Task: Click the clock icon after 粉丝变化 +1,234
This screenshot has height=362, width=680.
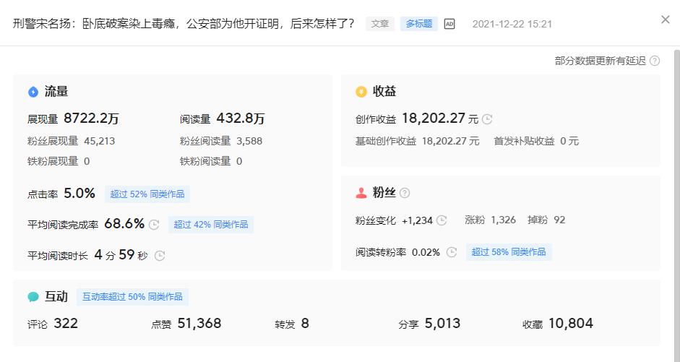Action: click(442, 220)
